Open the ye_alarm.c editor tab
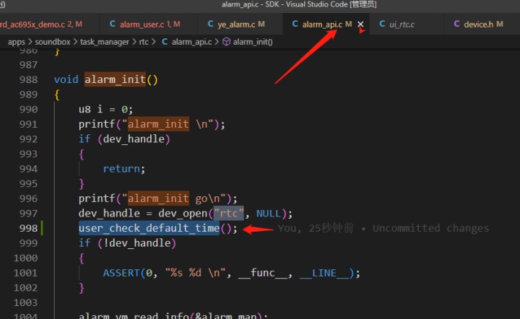Screen dimensions: 520x319 (x=240, y=25)
